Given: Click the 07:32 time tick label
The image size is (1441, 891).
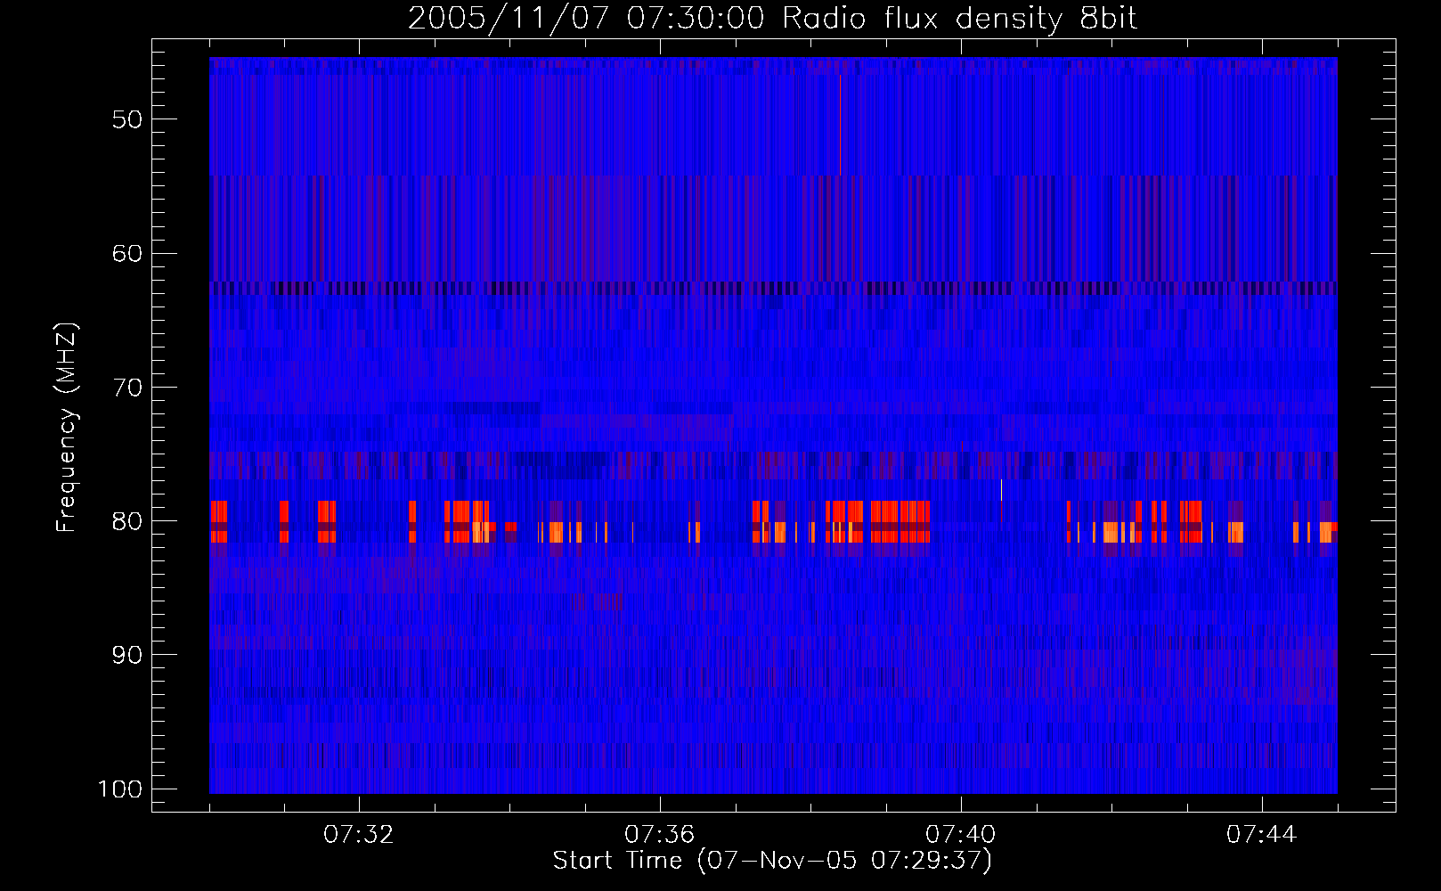Looking at the screenshot, I should click(x=359, y=835).
